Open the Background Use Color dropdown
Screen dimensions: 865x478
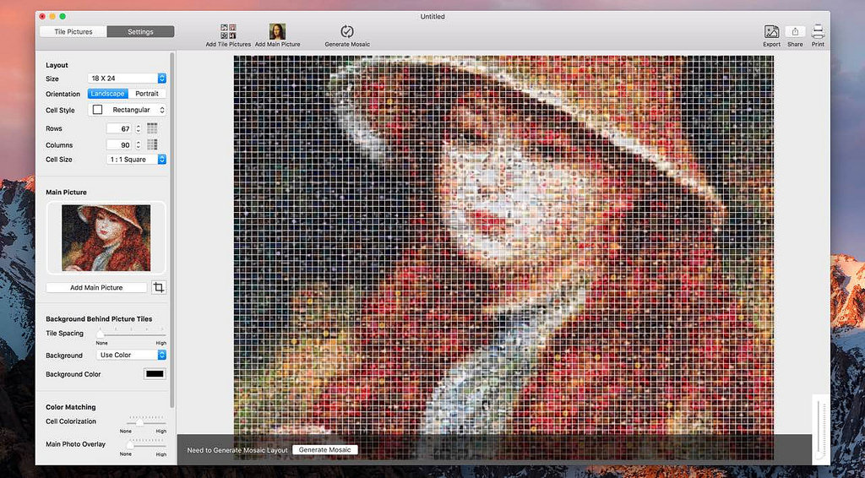[130, 356]
